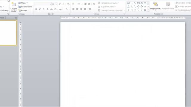
Task: Select the left brace shape
Action: pyautogui.click(x=138, y=10)
